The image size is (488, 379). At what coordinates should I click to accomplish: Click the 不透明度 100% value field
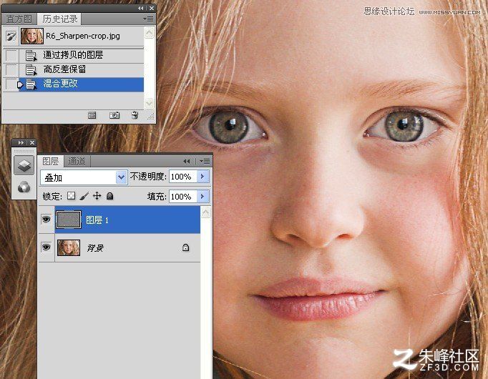182,177
